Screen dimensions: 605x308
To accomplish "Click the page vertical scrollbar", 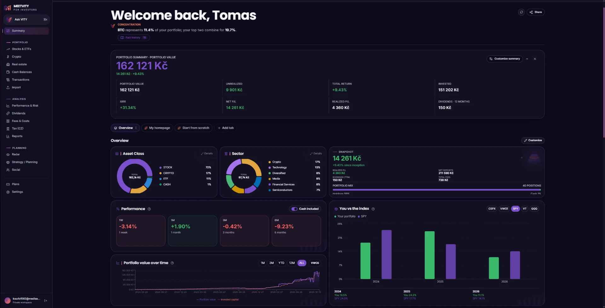I will [604, 72].
